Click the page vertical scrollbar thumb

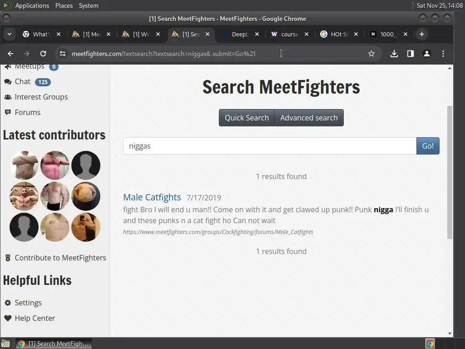point(450,172)
